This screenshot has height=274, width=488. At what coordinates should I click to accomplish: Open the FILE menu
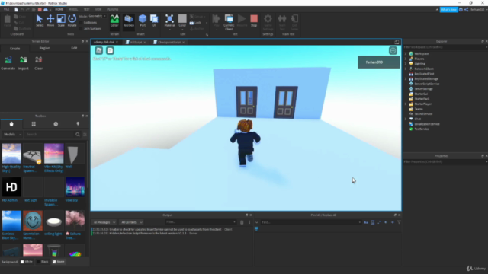pos(6,10)
